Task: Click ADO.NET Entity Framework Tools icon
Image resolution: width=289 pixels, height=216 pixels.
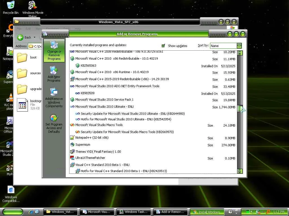Action: pos(72,86)
